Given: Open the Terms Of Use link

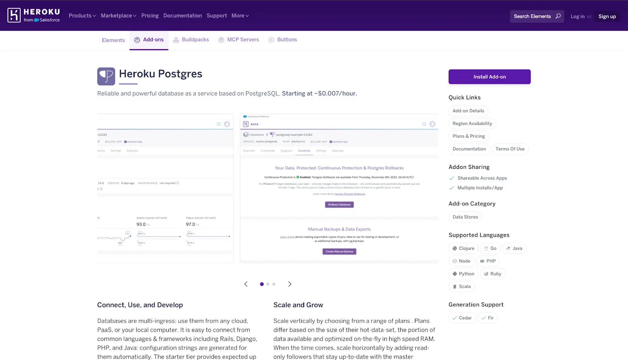Looking at the screenshot, I should [510, 149].
